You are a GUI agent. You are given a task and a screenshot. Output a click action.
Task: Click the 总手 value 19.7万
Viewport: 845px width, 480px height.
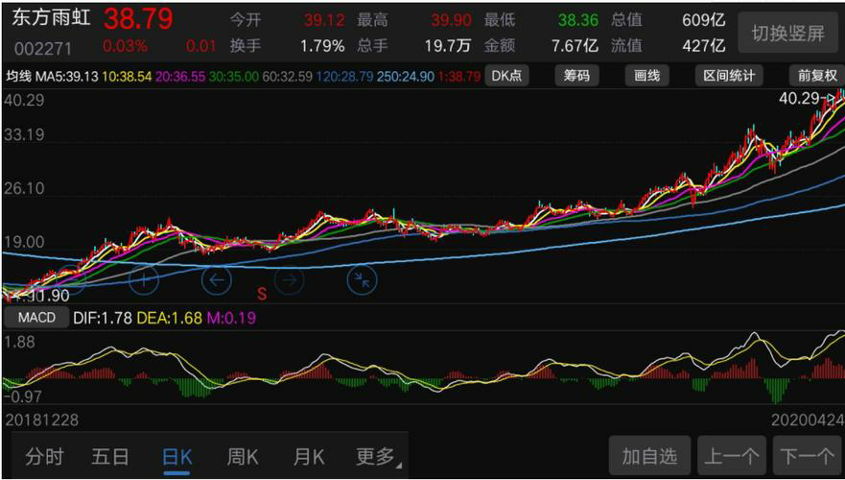pos(448,46)
